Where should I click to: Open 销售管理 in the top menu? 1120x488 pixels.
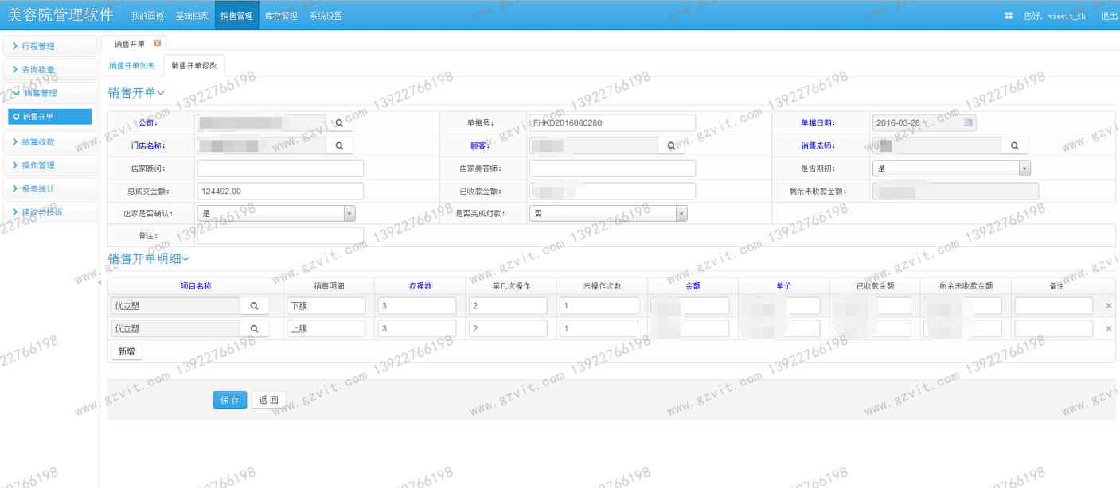click(236, 16)
